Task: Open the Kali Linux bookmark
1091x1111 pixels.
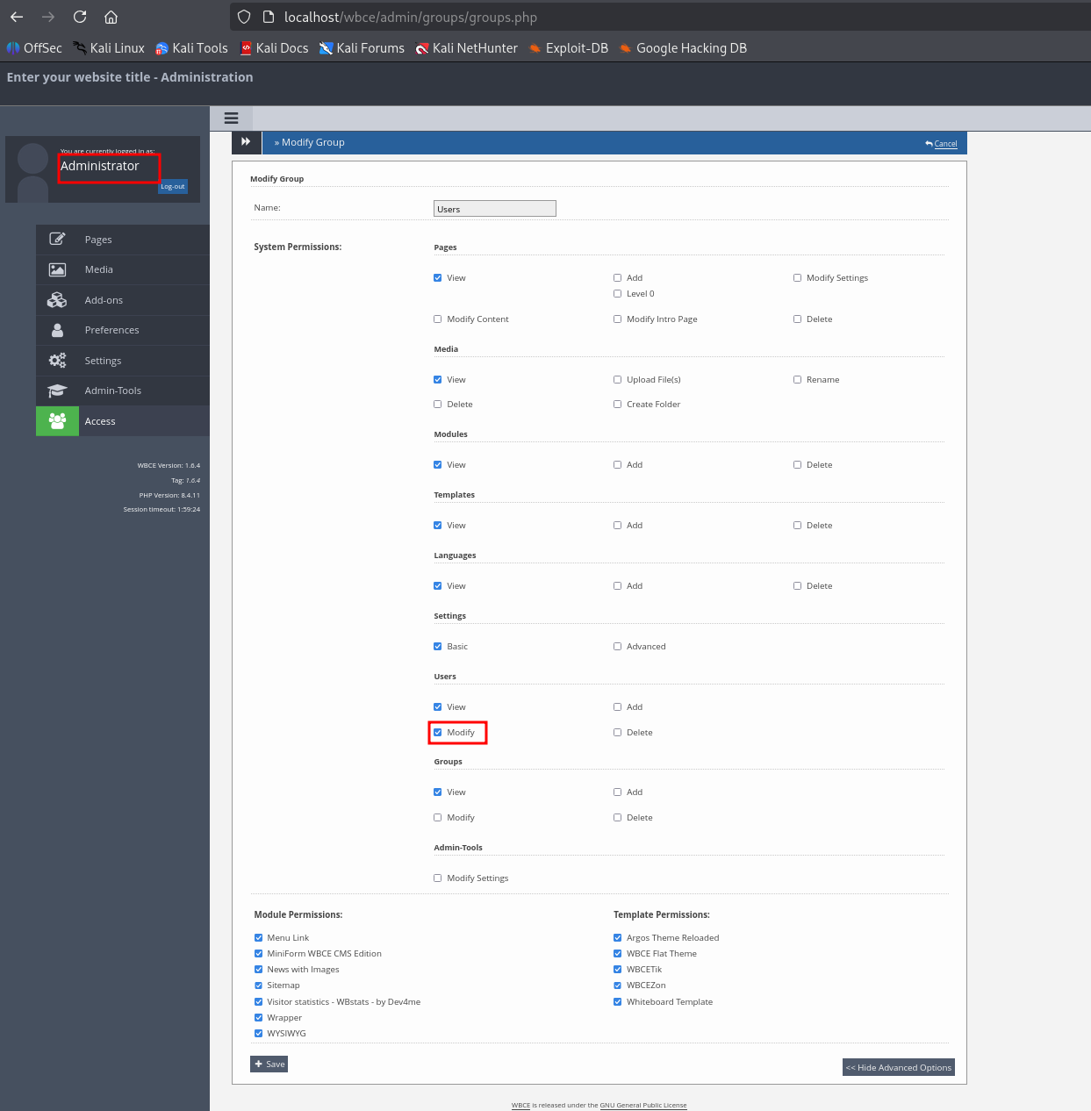Action: (x=109, y=48)
